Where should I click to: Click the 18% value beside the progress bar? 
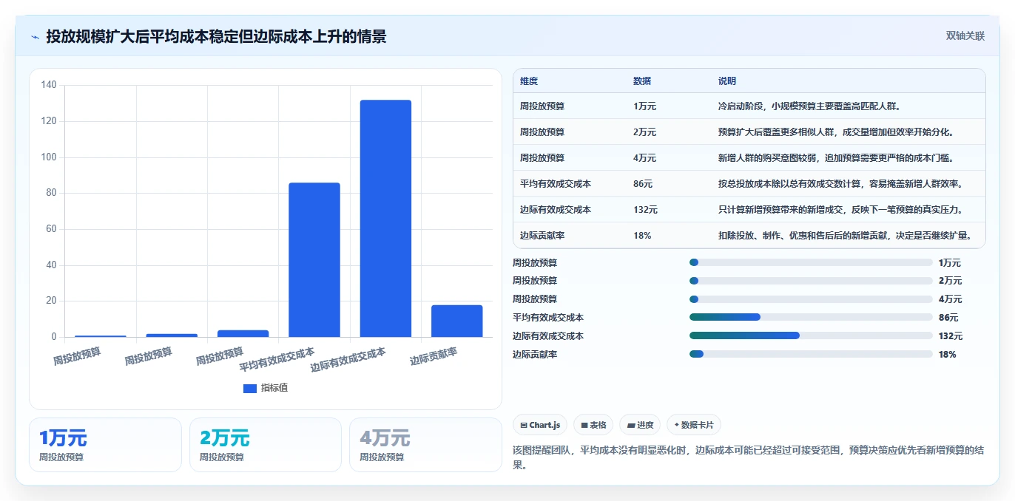pyautogui.click(x=948, y=355)
